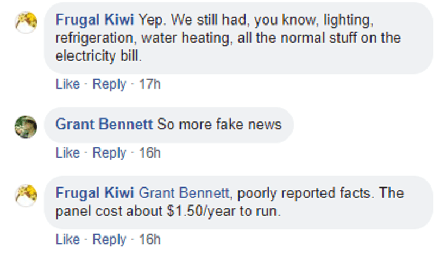440x261 pixels.
Task: Like the comment about the electricity bill
Action: (x=67, y=85)
